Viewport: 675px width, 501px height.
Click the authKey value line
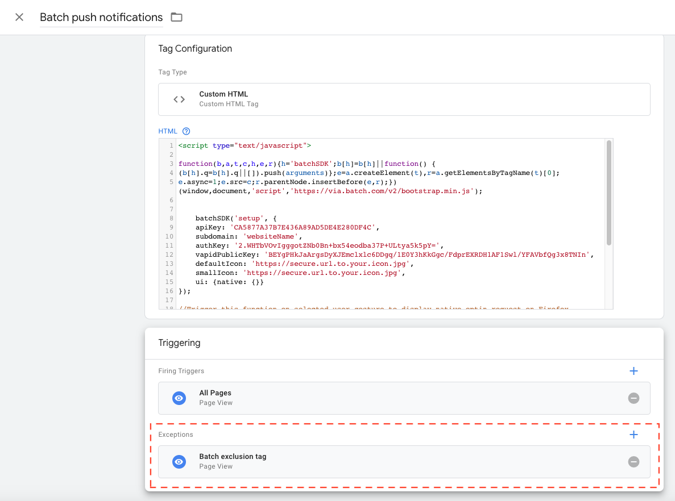[319, 245]
